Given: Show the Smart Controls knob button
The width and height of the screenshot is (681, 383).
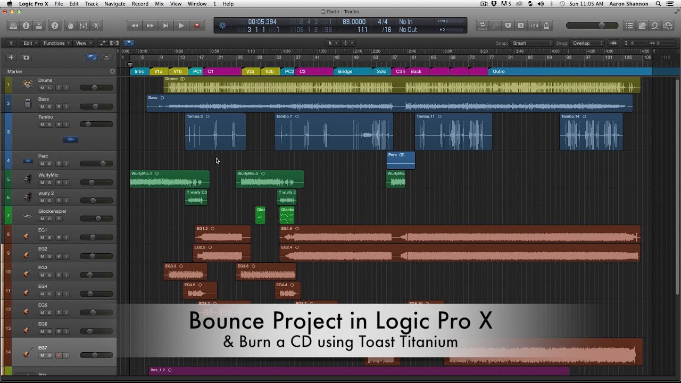Looking at the screenshot, I should [x=71, y=26].
